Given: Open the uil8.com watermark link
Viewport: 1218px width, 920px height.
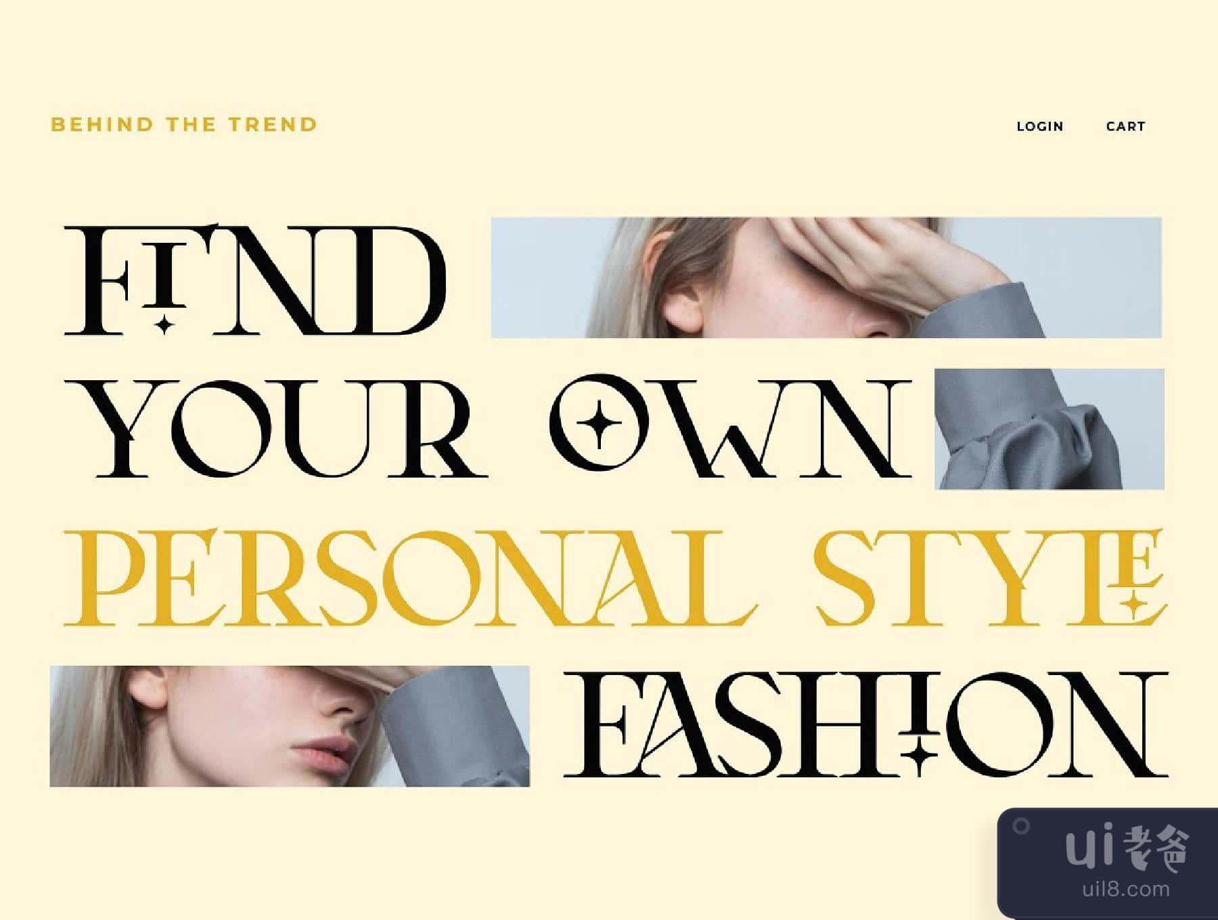Looking at the screenshot, I should tap(1126, 889).
